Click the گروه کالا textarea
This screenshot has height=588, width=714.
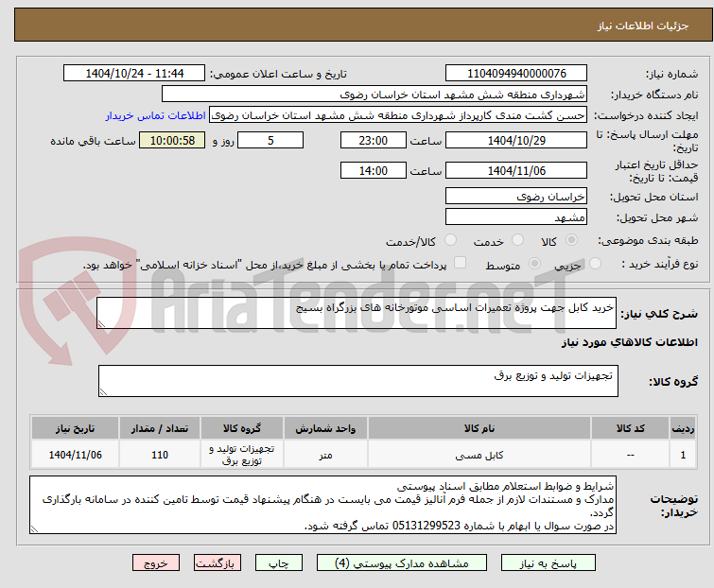[x=357, y=380]
